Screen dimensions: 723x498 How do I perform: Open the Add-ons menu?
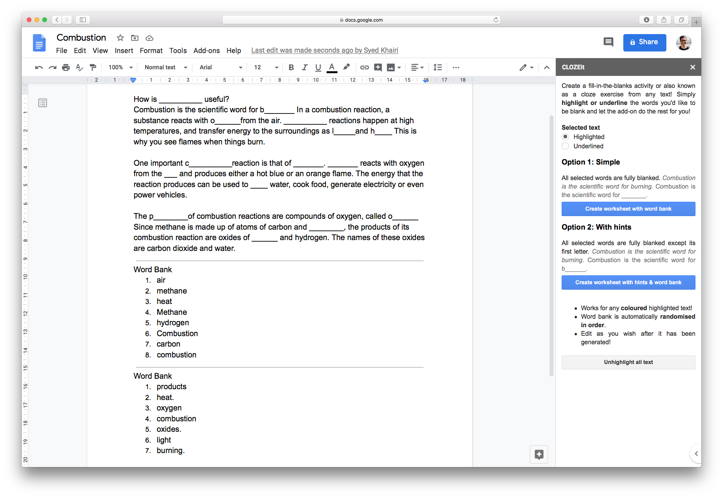pos(207,51)
